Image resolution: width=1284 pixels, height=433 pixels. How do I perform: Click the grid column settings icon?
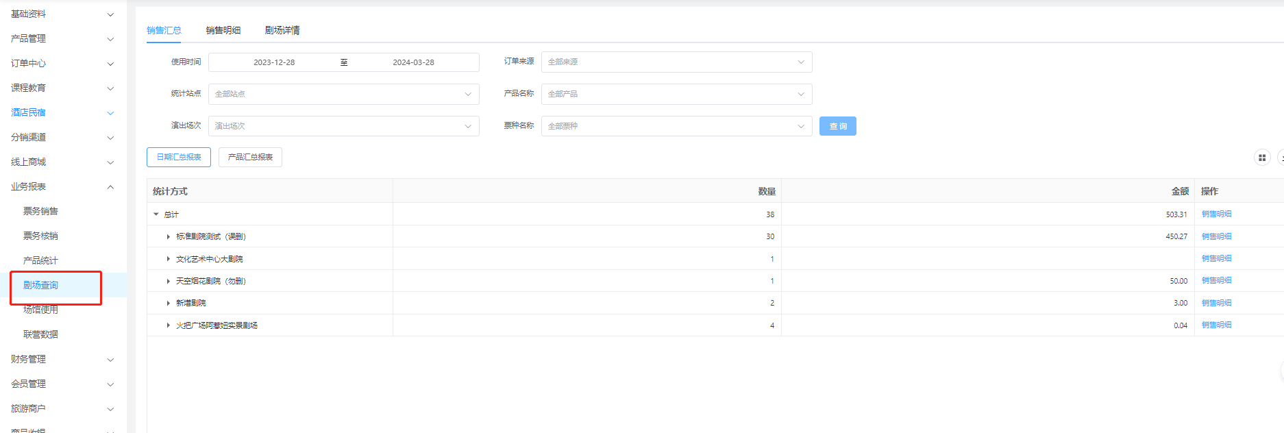coord(1261,158)
